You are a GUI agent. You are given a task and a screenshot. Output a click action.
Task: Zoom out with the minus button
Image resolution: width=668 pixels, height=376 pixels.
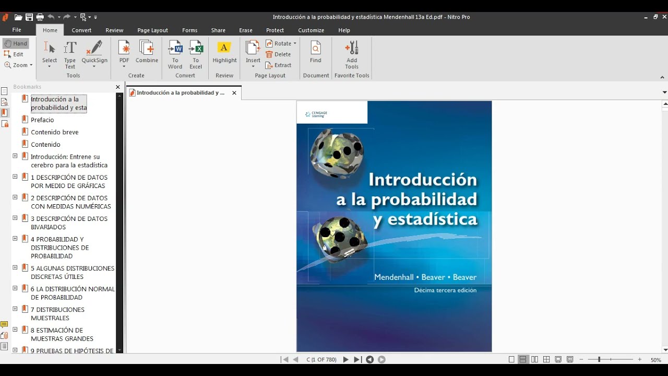pos(581,360)
